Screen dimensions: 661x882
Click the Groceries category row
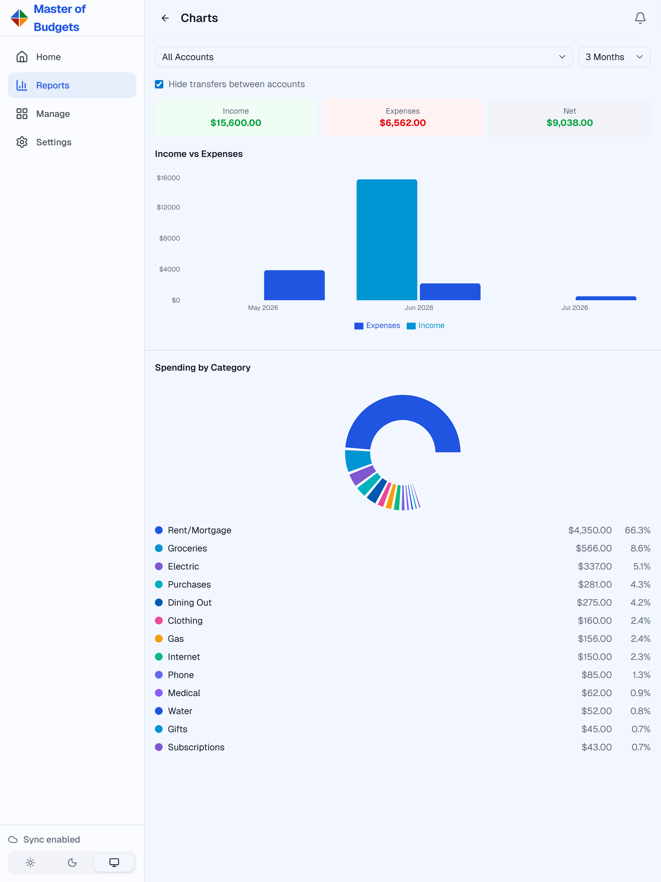point(403,548)
